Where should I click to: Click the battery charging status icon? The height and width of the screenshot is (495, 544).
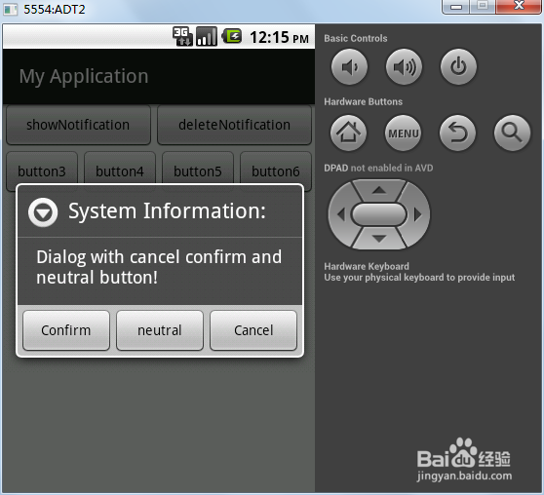(x=231, y=36)
